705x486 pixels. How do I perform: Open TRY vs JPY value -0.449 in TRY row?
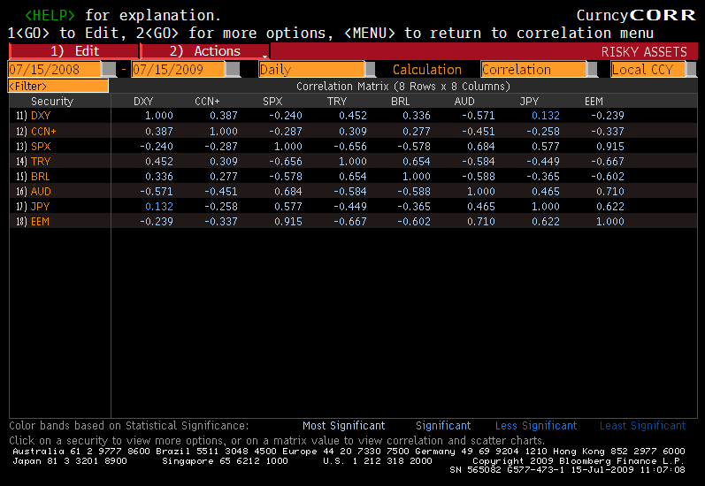(x=543, y=161)
